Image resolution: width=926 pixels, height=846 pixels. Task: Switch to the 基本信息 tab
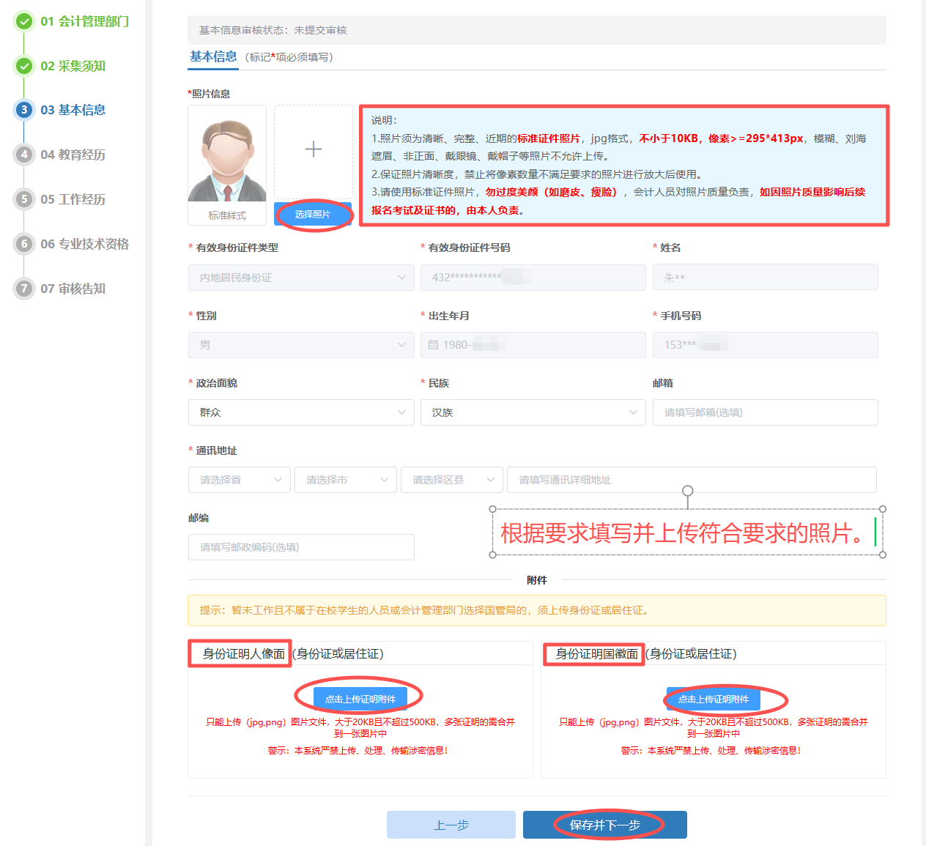click(x=213, y=57)
